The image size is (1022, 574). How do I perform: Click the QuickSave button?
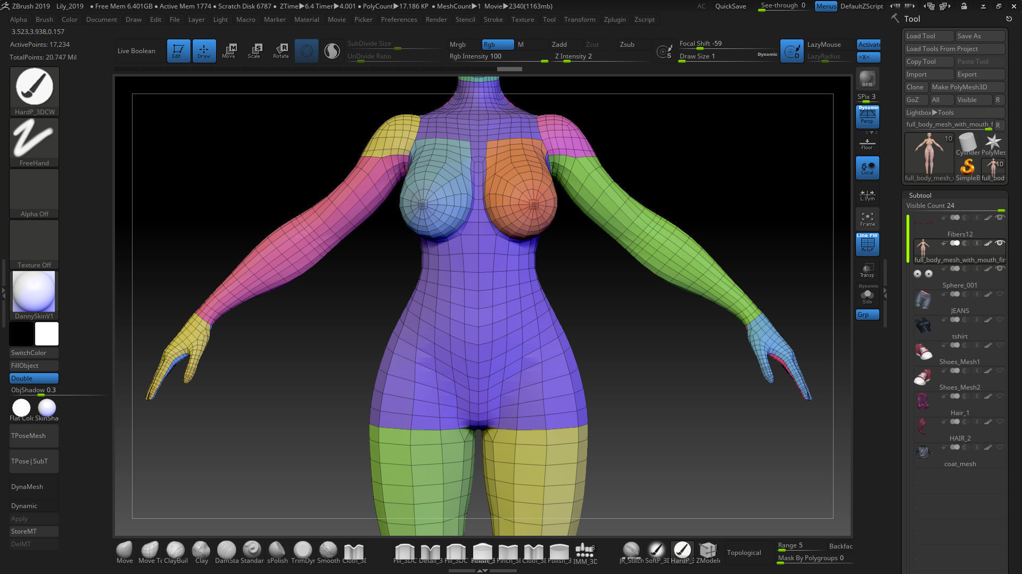(730, 6)
